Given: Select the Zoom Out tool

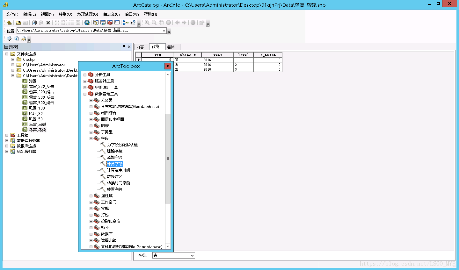Looking at the screenshot, I should click(x=154, y=23).
